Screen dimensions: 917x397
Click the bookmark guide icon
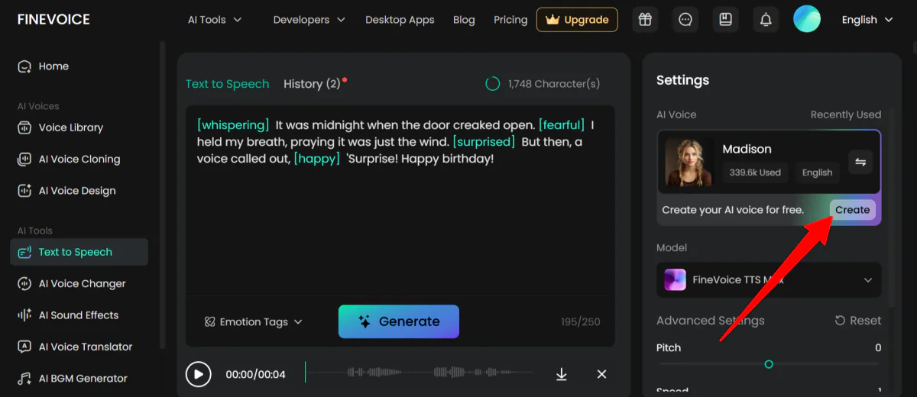[x=725, y=20]
